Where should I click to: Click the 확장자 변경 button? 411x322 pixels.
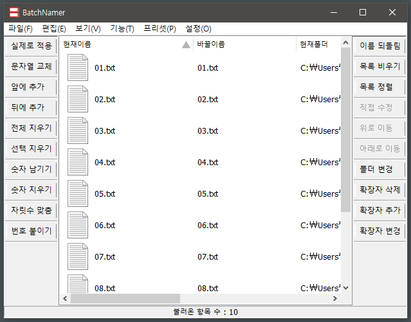pos(379,231)
